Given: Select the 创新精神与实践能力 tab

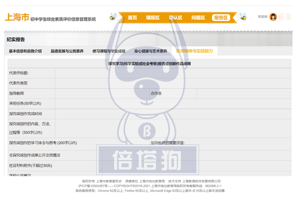Looking at the screenshot, I should [195, 51].
